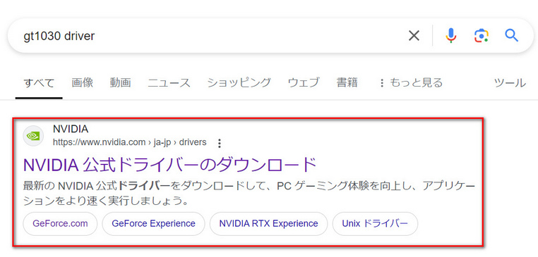Click the NVIDIA RTX Experience chip
The width and height of the screenshot is (538, 257).
[x=269, y=224]
